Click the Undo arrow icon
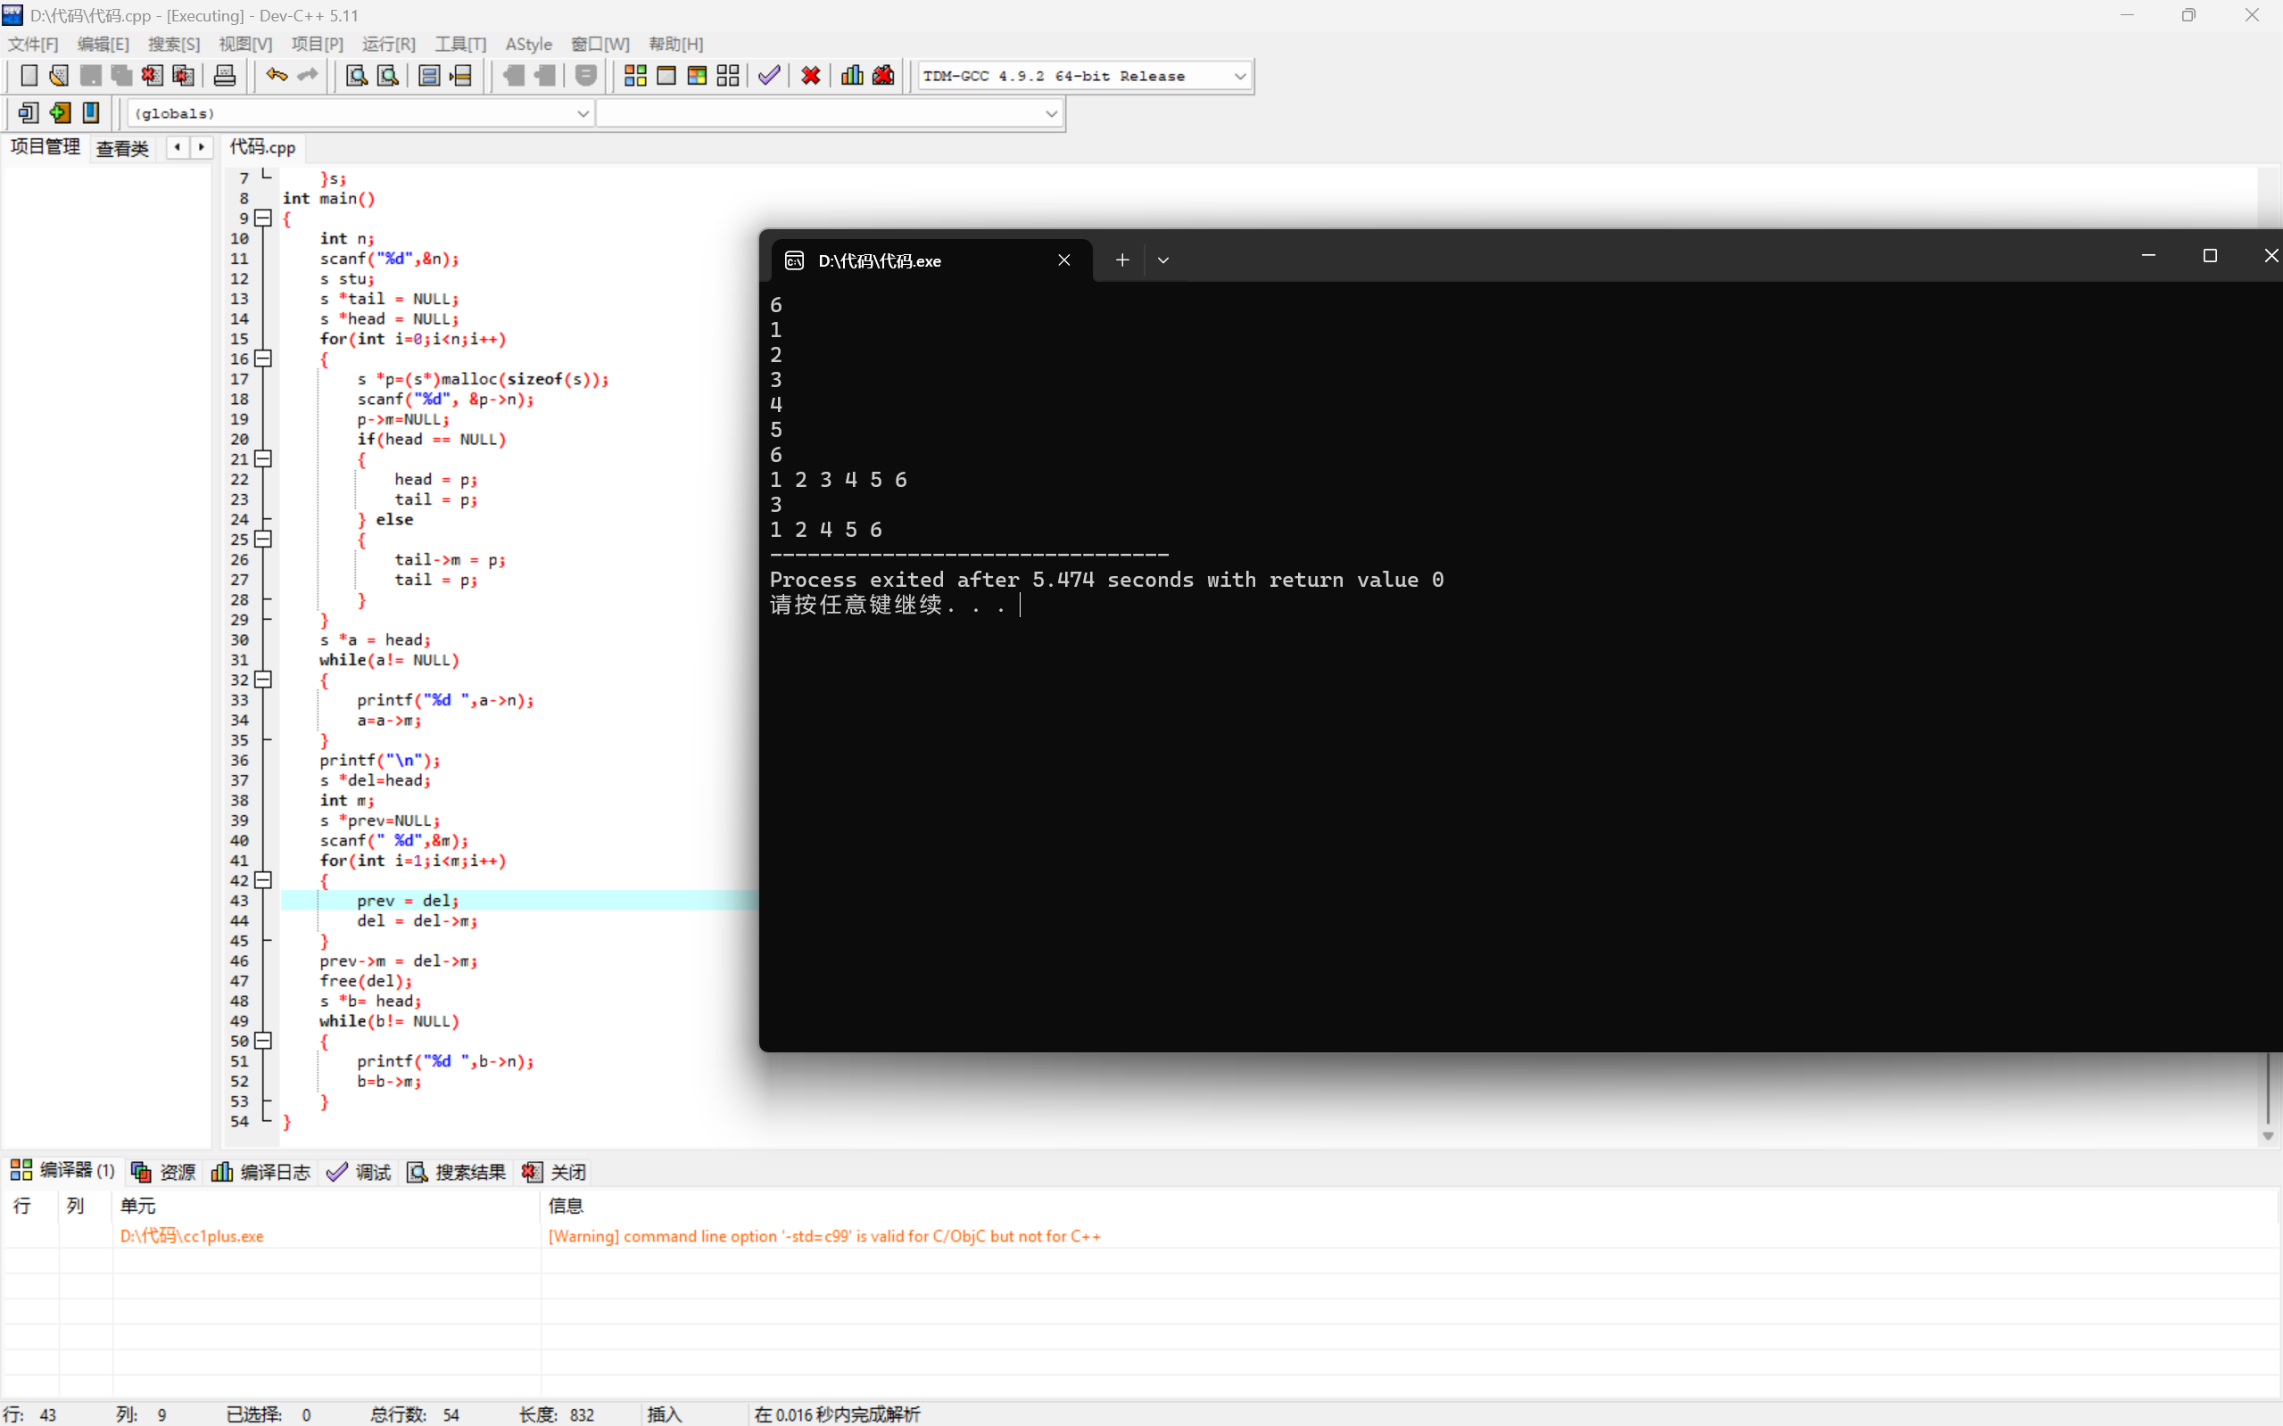This screenshot has height=1426, width=2283. click(x=277, y=76)
